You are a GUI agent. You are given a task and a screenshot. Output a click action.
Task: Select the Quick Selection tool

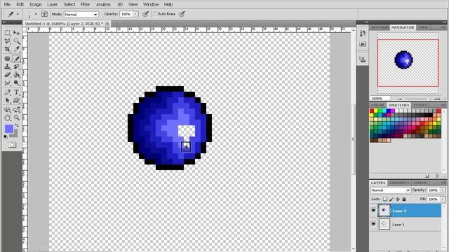(x=17, y=41)
